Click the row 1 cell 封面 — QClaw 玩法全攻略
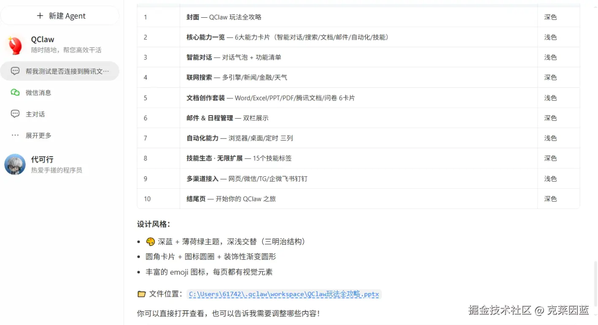Viewport: 598px width, 325px height. [x=359, y=17]
